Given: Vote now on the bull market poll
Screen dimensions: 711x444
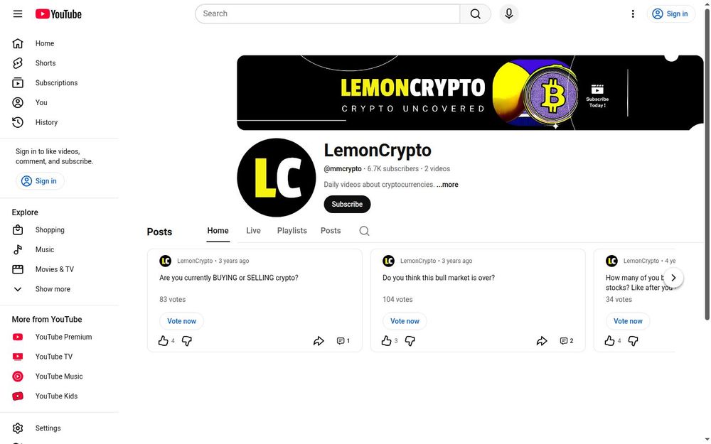Looking at the screenshot, I should click(x=405, y=321).
